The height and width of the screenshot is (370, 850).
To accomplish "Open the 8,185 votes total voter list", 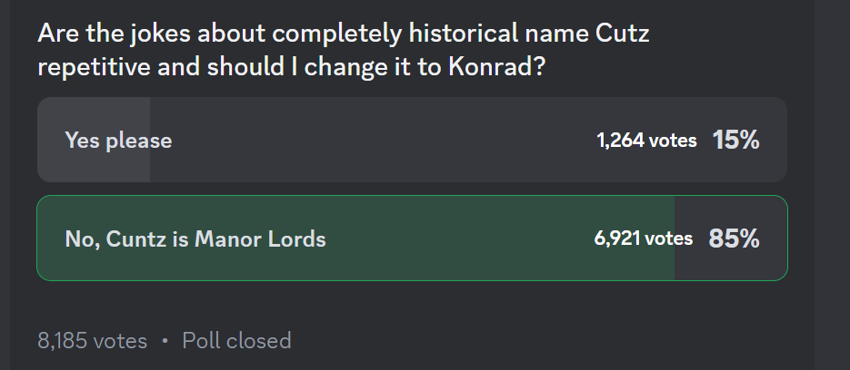I will tap(92, 341).
